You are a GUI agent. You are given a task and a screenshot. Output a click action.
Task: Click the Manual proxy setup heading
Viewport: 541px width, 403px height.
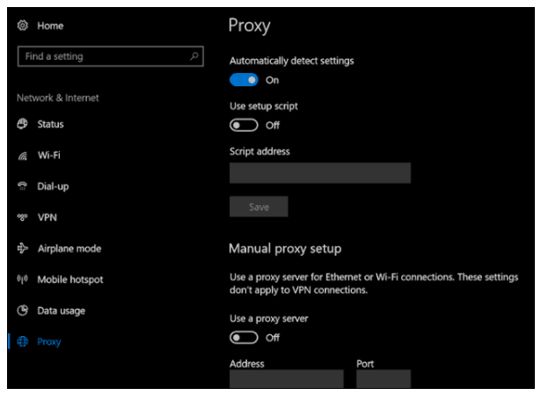[x=285, y=249]
